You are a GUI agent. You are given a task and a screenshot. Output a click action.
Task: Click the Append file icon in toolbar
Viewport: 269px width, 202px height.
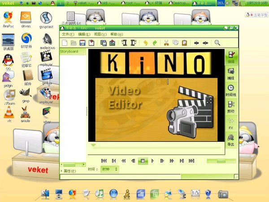[x=112, y=43]
